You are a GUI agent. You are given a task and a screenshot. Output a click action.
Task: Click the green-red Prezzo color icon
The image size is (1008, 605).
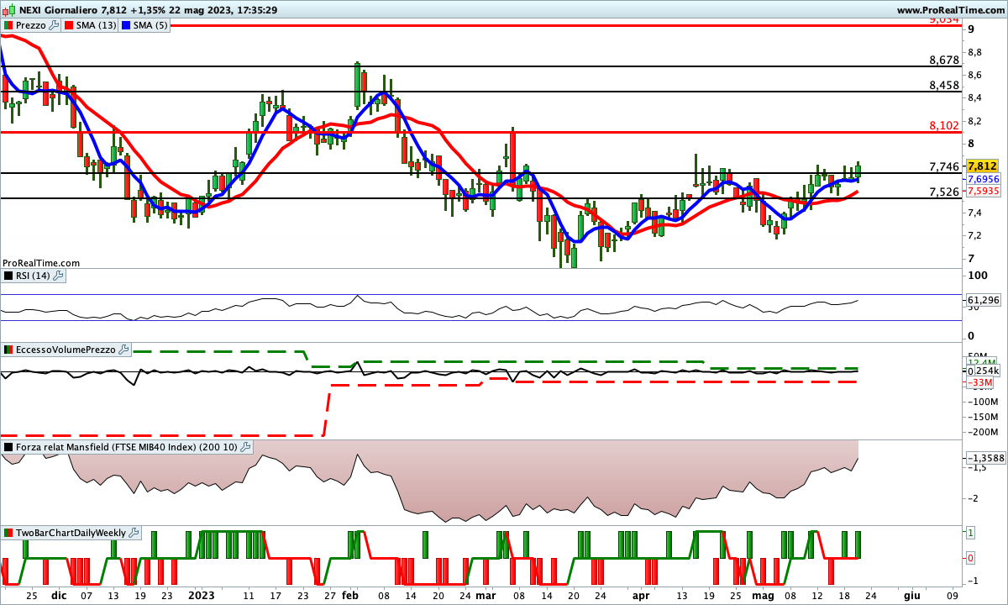point(9,25)
